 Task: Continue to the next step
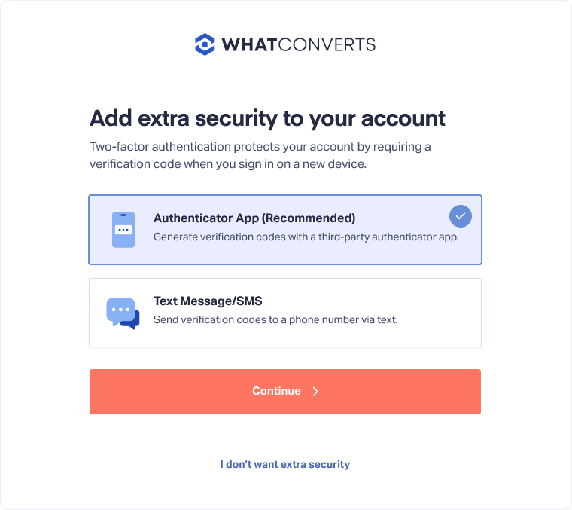pos(285,392)
